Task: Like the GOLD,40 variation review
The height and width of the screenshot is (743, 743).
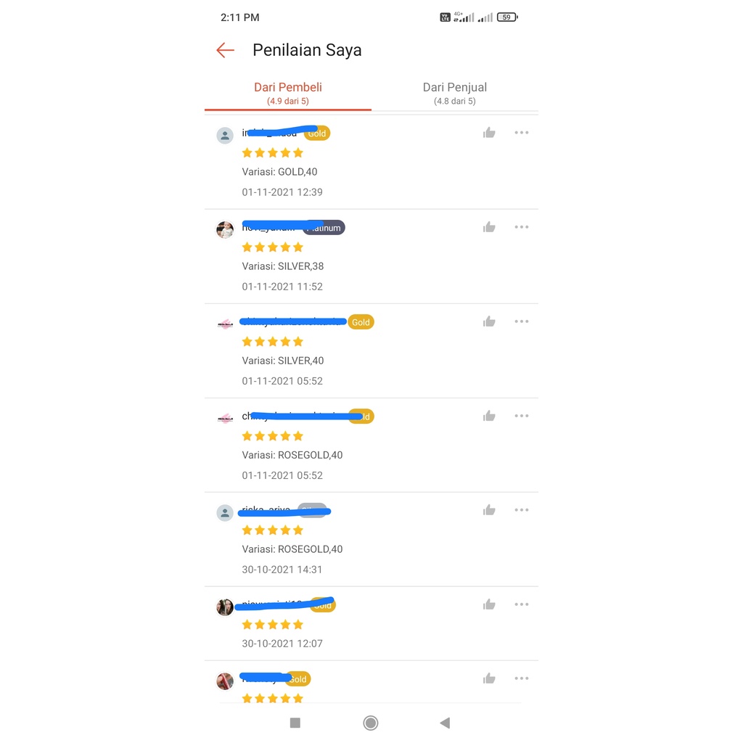Action: 489,133
